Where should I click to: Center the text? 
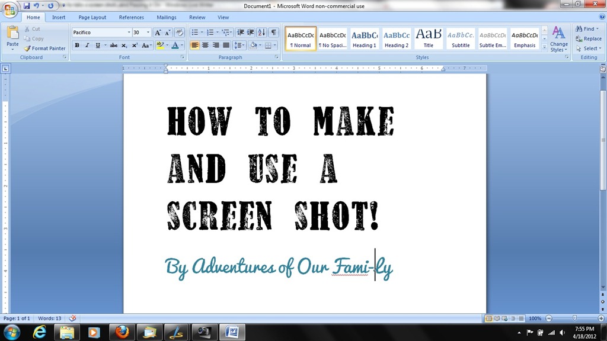[x=205, y=45]
